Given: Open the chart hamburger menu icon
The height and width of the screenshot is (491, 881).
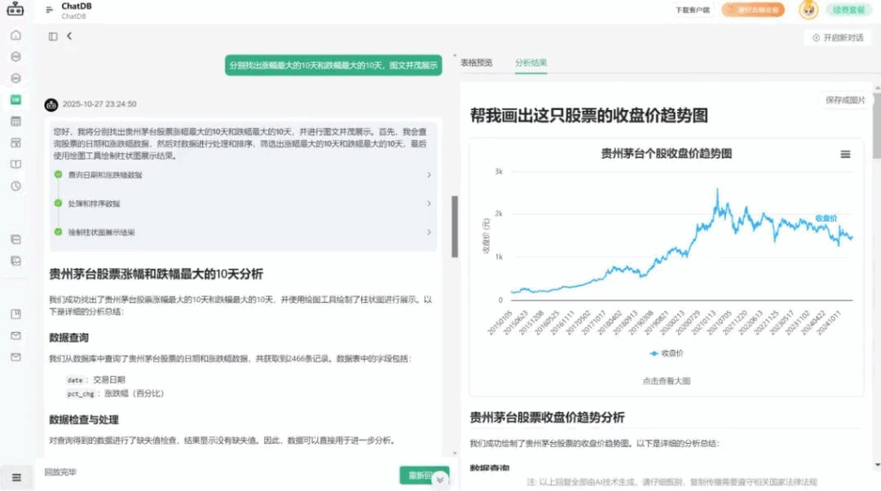Looking at the screenshot, I should (845, 154).
